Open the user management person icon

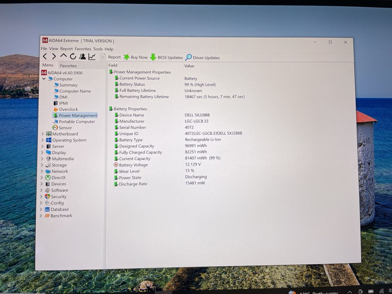[x=82, y=56]
